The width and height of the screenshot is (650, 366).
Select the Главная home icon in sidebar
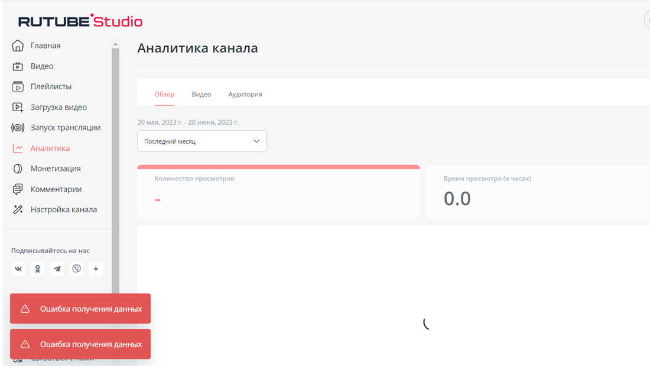point(18,45)
